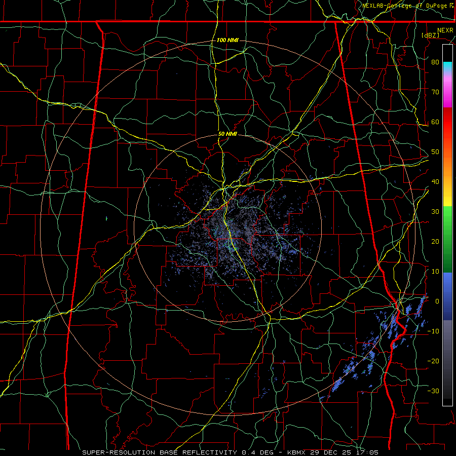Viewport: 456px width, 456px height.
Task: Click the 40 value on the dBZ scale
Action: (435, 182)
